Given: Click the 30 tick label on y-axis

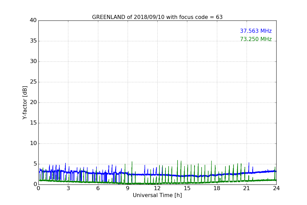Looking at the screenshot, I should 33,61.
